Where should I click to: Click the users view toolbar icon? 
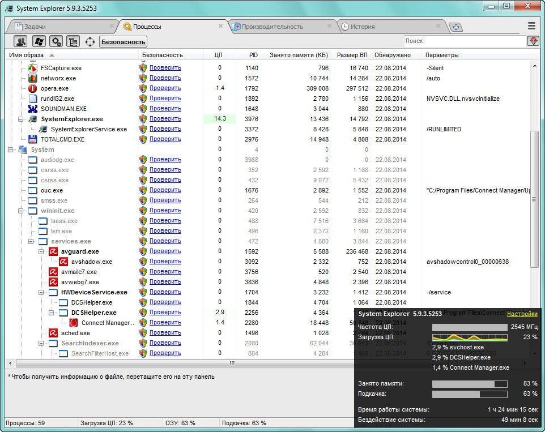tap(20, 42)
